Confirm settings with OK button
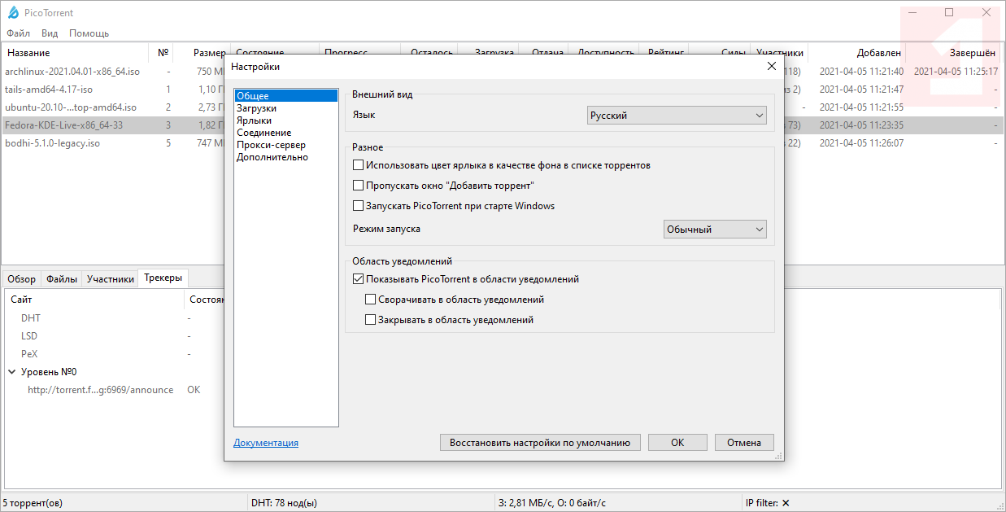This screenshot has height=512, width=1006. click(x=677, y=443)
